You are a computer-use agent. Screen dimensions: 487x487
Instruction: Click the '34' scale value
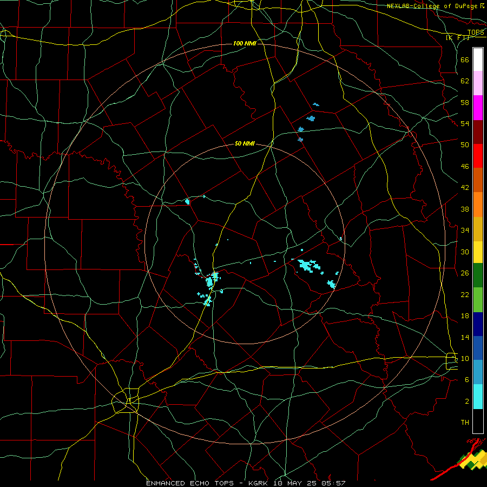click(x=465, y=231)
